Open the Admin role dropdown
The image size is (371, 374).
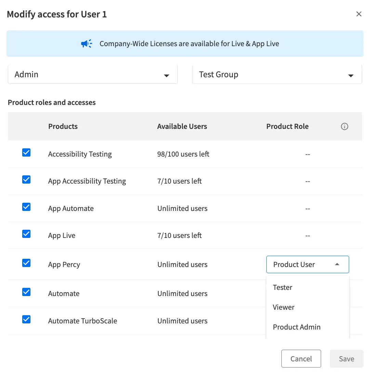click(x=93, y=75)
